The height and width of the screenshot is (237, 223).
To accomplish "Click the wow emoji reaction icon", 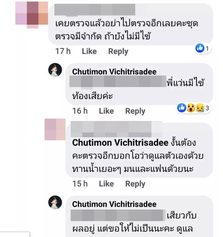I will (191, 108).
